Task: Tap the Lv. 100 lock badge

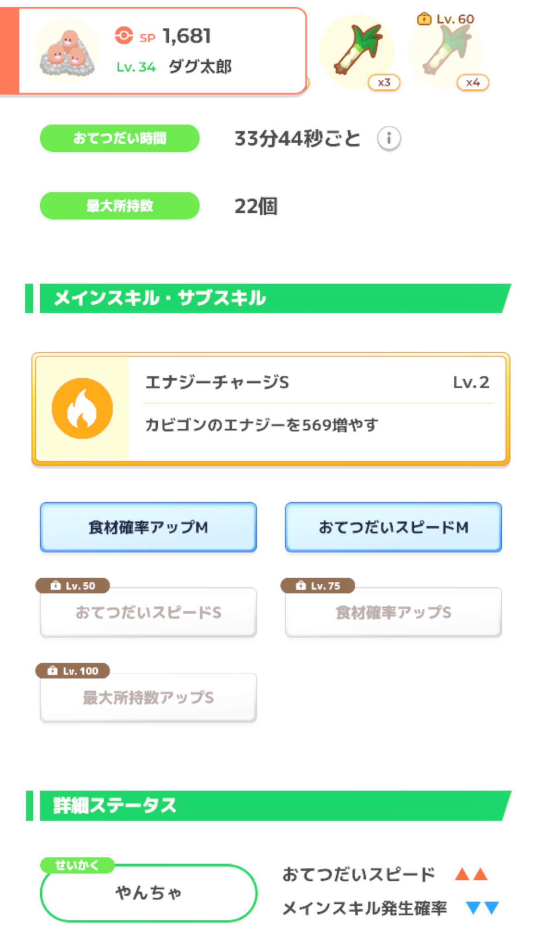Action: [x=73, y=671]
